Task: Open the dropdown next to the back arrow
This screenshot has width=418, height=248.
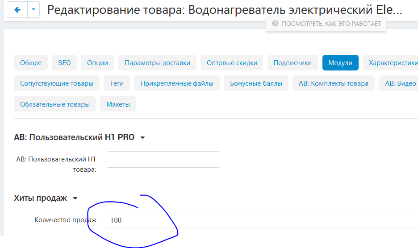Action: [33, 9]
